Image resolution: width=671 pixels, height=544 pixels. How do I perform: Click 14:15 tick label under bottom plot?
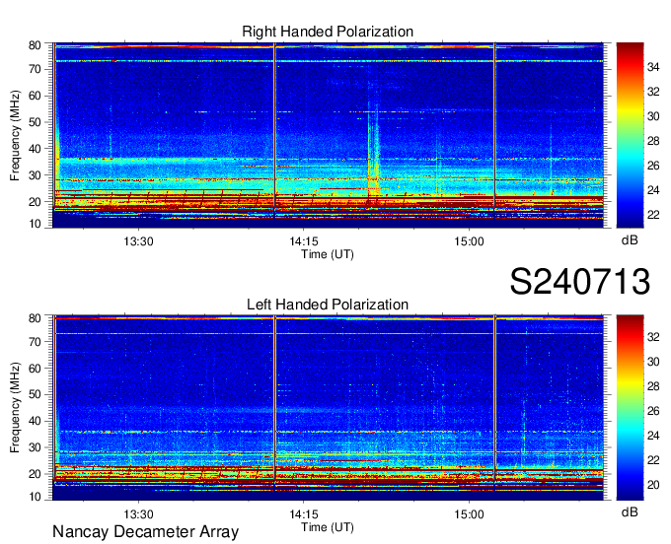tap(303, 514)
